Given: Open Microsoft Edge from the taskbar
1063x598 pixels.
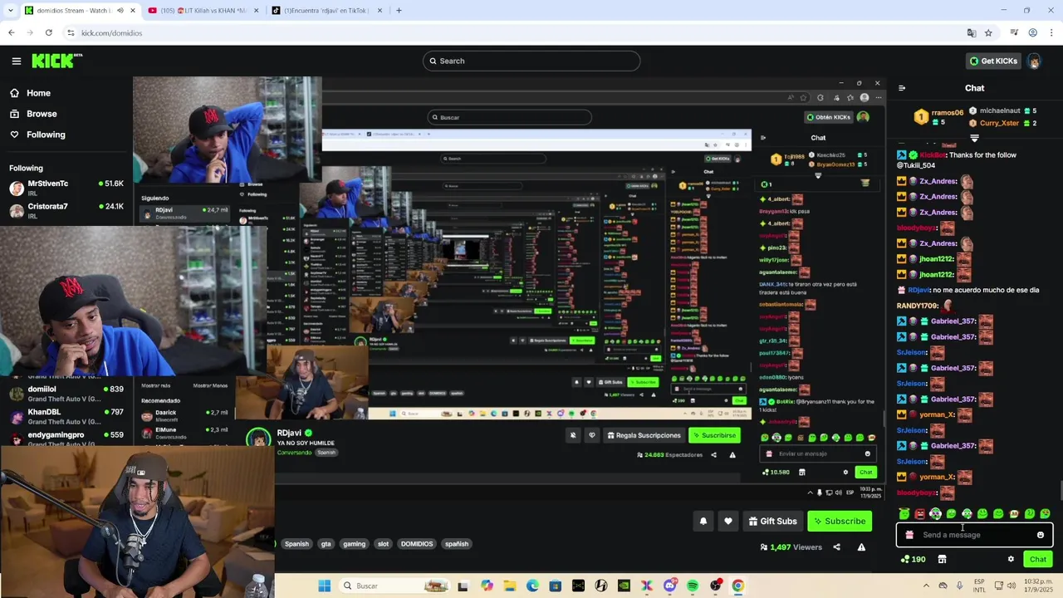Looking at the screenshot, I should (x=532, y=586).
